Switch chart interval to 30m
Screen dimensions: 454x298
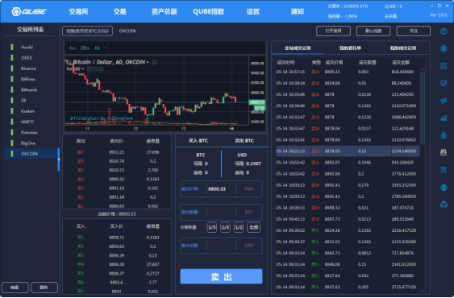85,48
